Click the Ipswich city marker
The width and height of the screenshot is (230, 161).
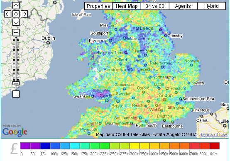189,83
